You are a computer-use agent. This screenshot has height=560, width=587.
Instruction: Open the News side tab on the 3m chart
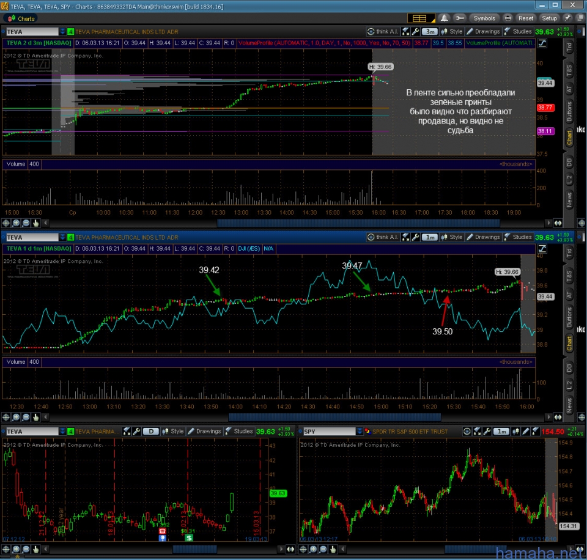[569, 199]
